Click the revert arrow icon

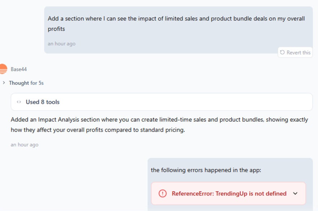[x=282, y=53]
